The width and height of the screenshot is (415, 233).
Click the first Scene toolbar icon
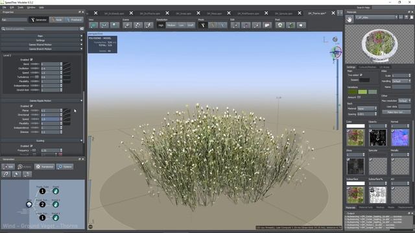(x=127, y=25)
